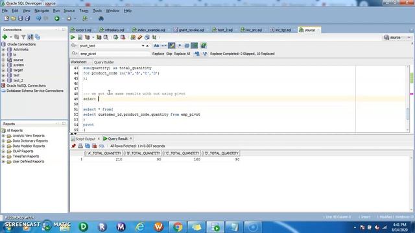Open the File menu
Screen dimensions: 415x233
coord(5,10)
